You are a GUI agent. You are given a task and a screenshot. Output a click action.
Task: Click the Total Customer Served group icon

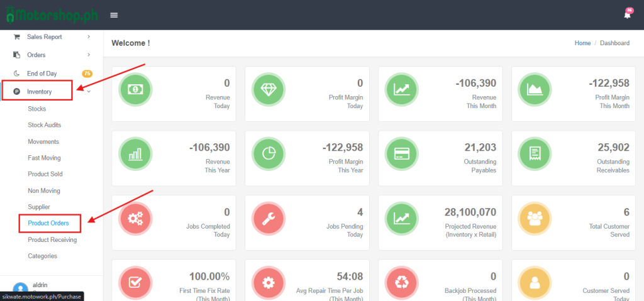pyautogui.click(x=535, y=218)
